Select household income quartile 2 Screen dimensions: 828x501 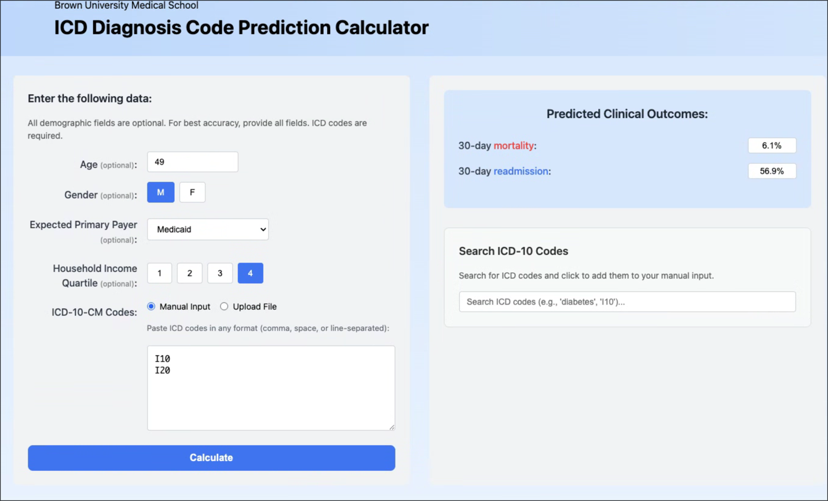coord(189,273)
